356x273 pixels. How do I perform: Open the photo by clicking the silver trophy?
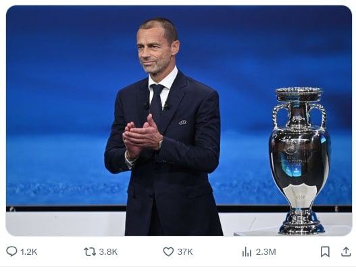coord(299,160)
